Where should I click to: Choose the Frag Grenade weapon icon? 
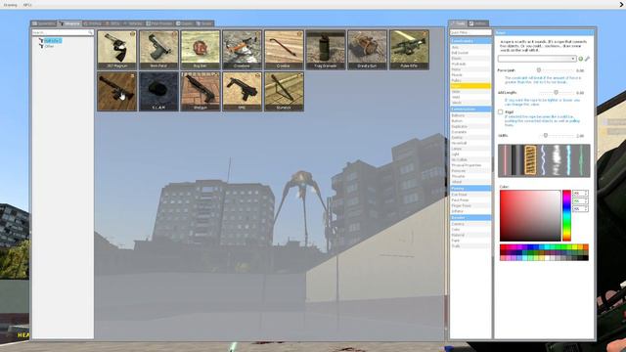[326, 50]
